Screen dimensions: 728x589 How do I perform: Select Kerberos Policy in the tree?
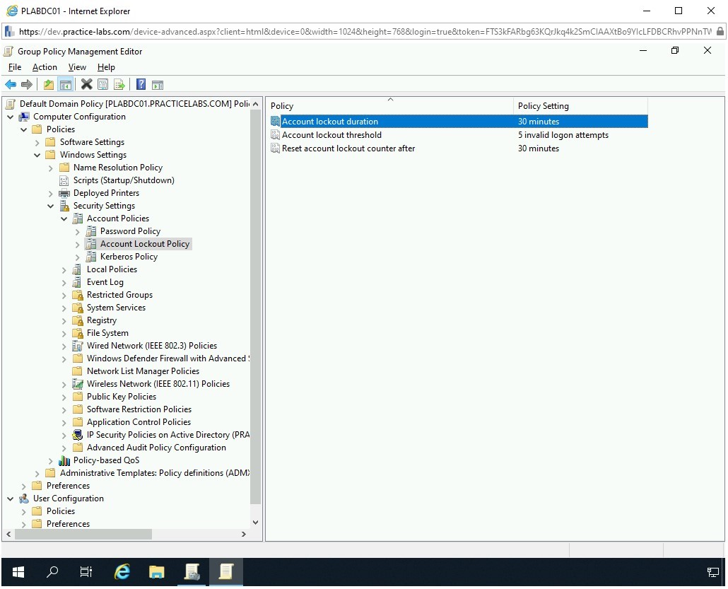pos(129,257)
